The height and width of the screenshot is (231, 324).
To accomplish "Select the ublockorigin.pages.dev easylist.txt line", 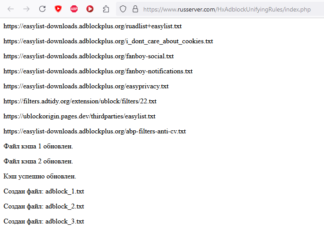I will pos(79,116).
